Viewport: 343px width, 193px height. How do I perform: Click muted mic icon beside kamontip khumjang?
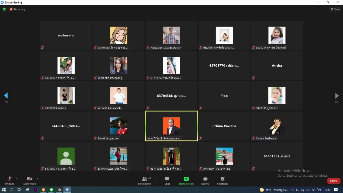tap(95, 78)
